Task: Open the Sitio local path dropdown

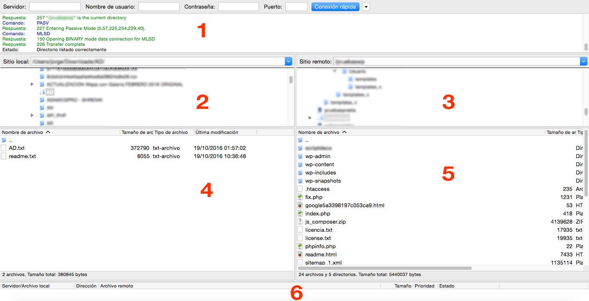Action: pos(288,61)
